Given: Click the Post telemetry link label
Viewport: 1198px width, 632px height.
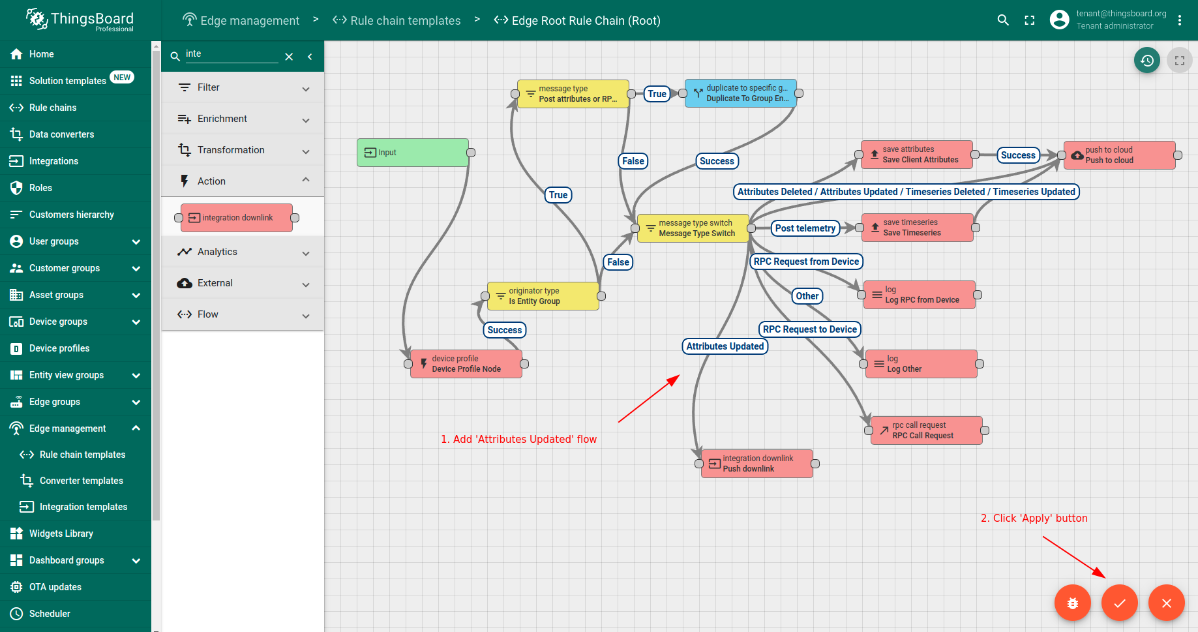Looking at the screenshot, I should pos(805,228).
